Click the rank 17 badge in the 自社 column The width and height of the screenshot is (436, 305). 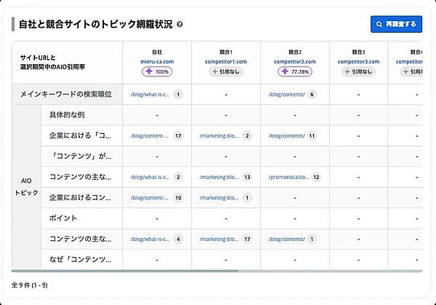[178, 135]
